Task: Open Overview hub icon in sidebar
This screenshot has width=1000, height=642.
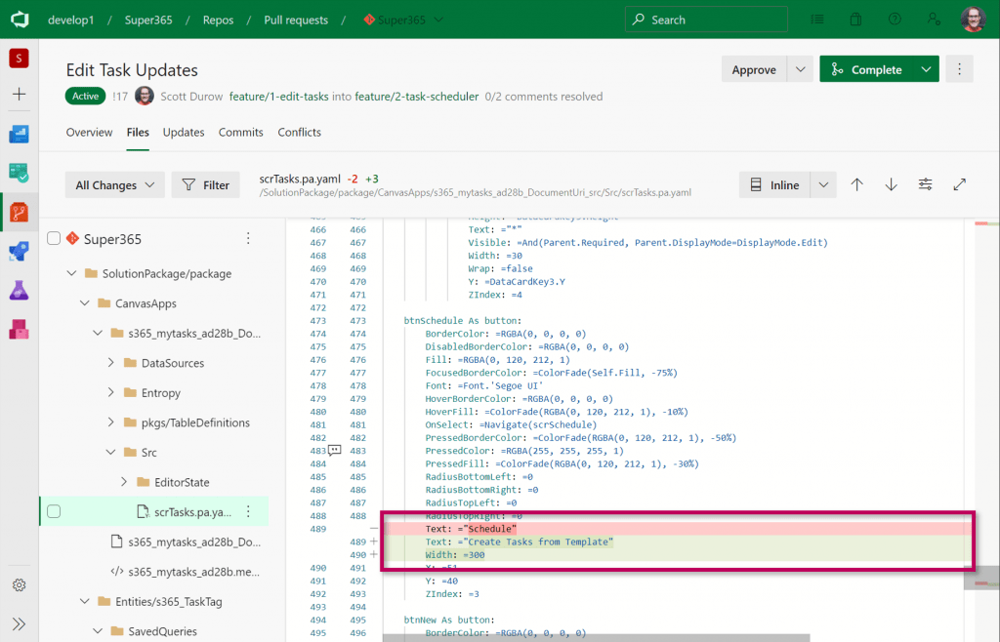Action: [x=20, y=134]
